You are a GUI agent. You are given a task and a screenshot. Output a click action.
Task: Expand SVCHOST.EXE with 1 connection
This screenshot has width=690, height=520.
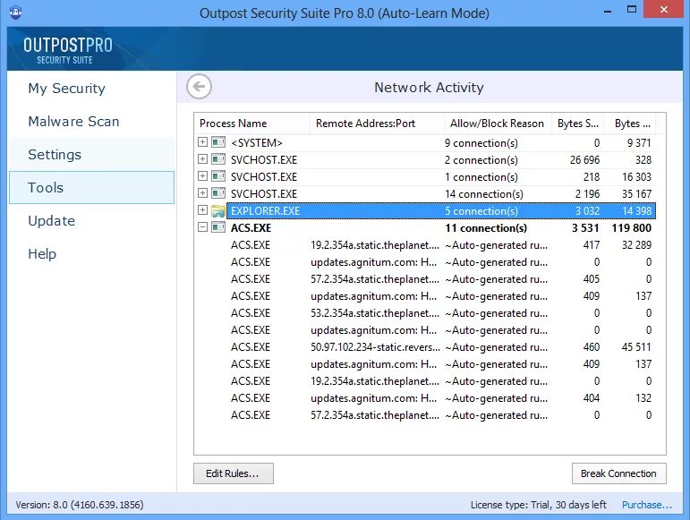[x=202, y=176]
